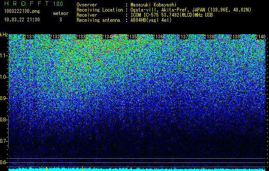Viewport: 269px width, 171px height.
Task: Click the 1.0 kHz axis label
Action: coord(4,77)
